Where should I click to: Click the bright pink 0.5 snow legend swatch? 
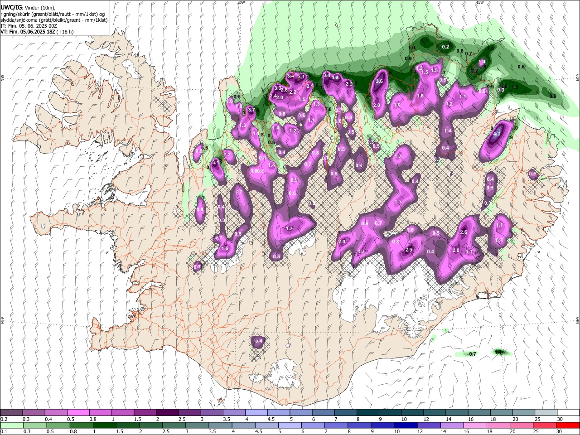[x=78, y=412]
